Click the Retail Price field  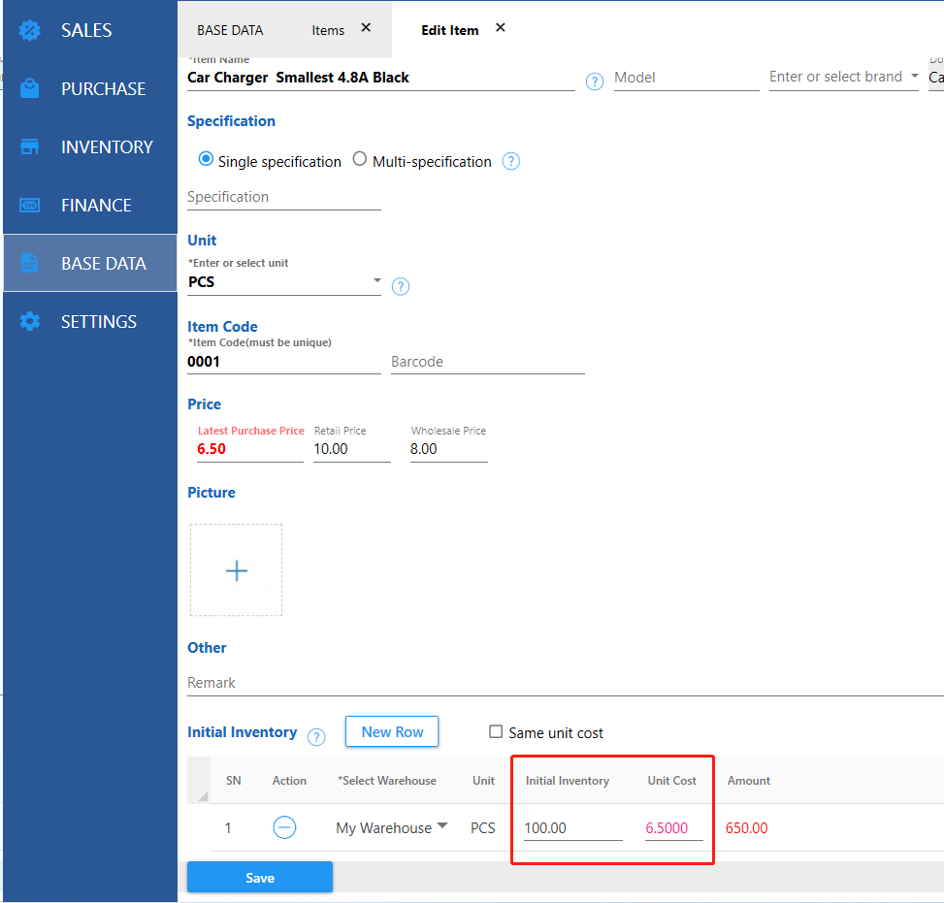350,449
